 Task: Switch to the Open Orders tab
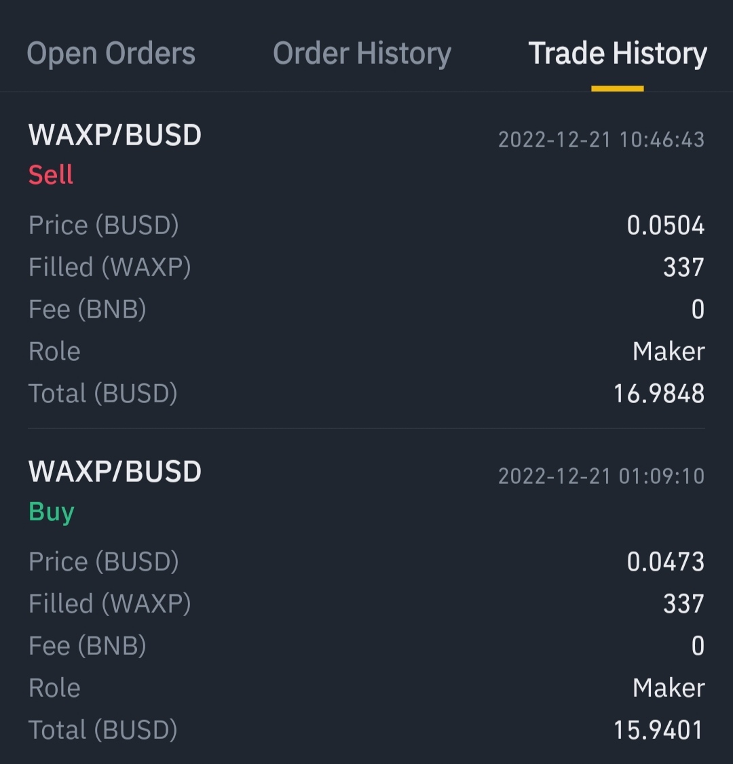[x=111, y=54]
